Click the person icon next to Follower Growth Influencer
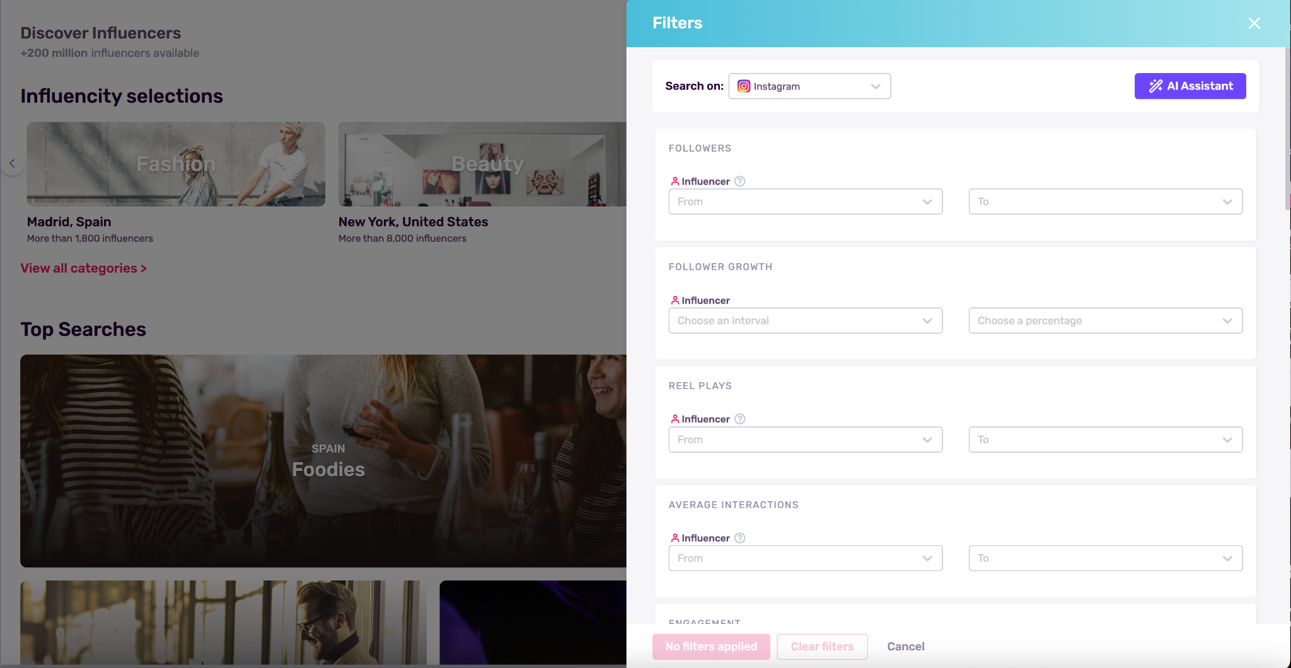Image resolution: width=1291 pixels, height=668 pixels. click(x=674, y=300)
